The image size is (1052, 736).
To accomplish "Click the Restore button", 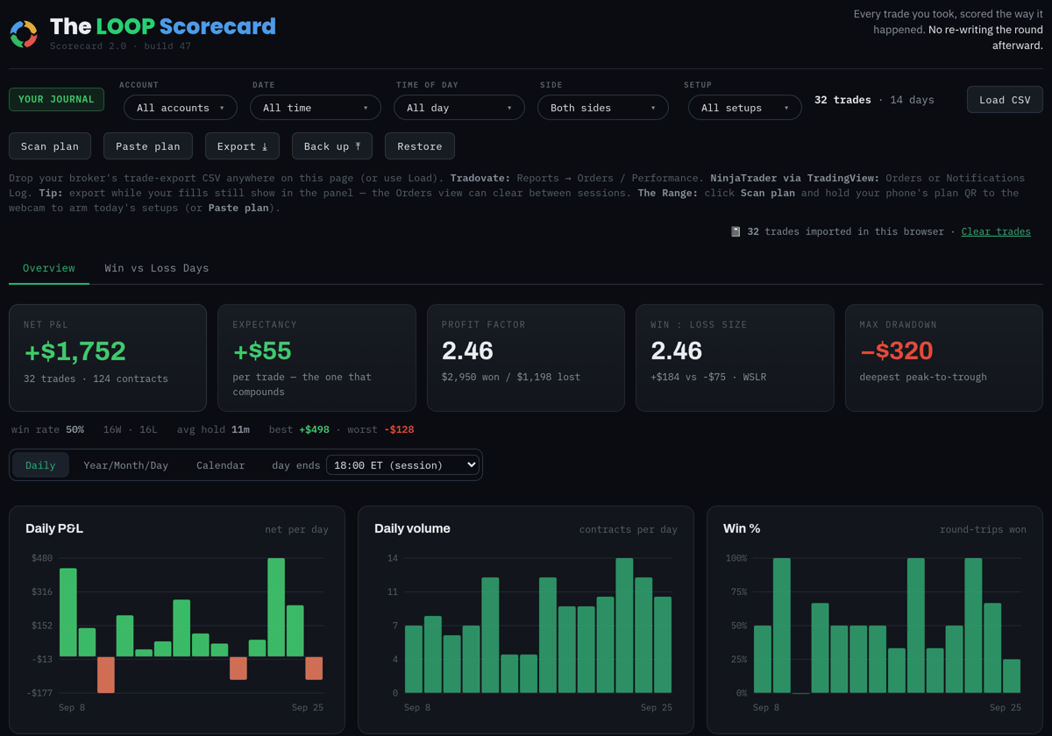I will pos(420,146).
